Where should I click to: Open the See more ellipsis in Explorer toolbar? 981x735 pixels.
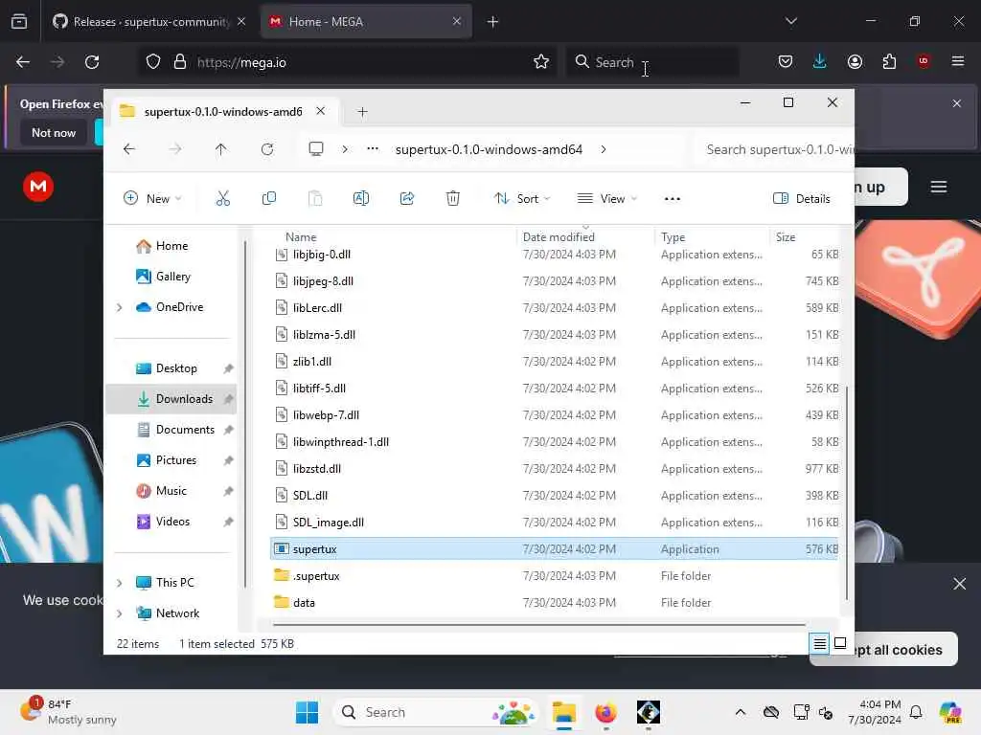click(672, 199)
